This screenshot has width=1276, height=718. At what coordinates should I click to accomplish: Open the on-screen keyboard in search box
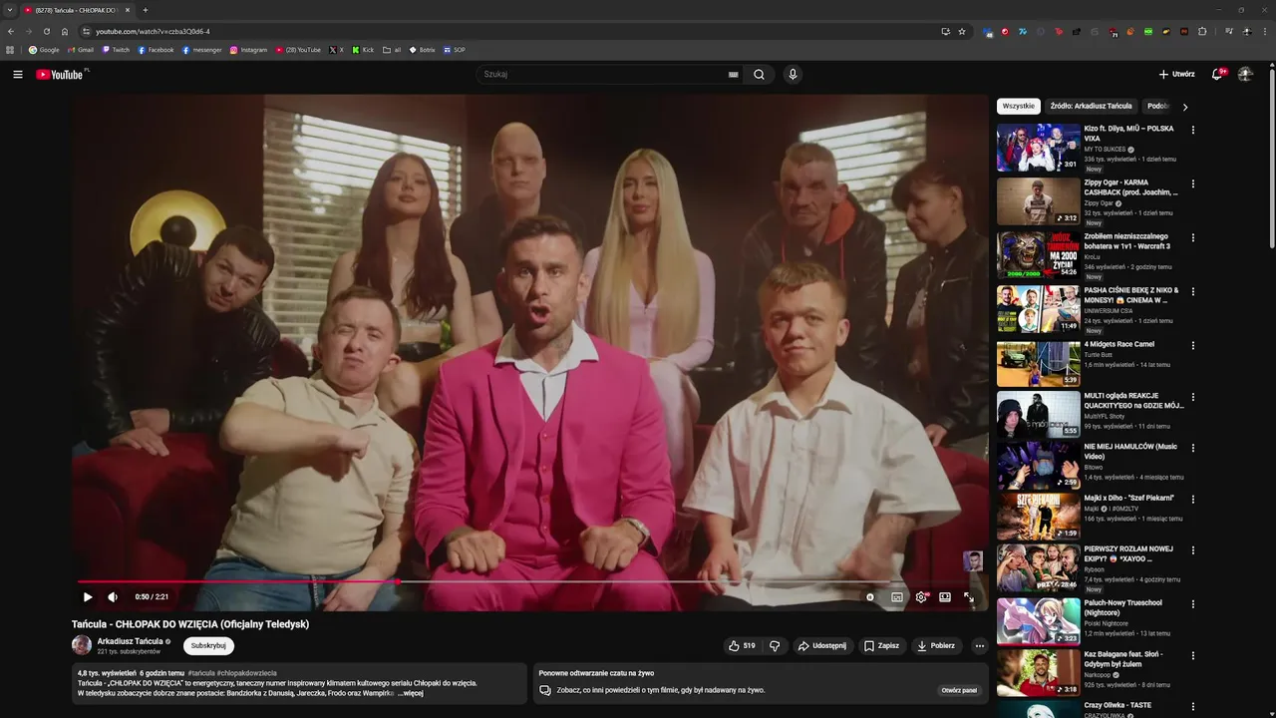point(734,75)
